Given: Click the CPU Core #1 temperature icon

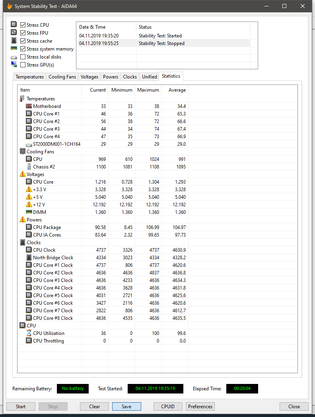Looking at the screenshot, I should [29, 114].
